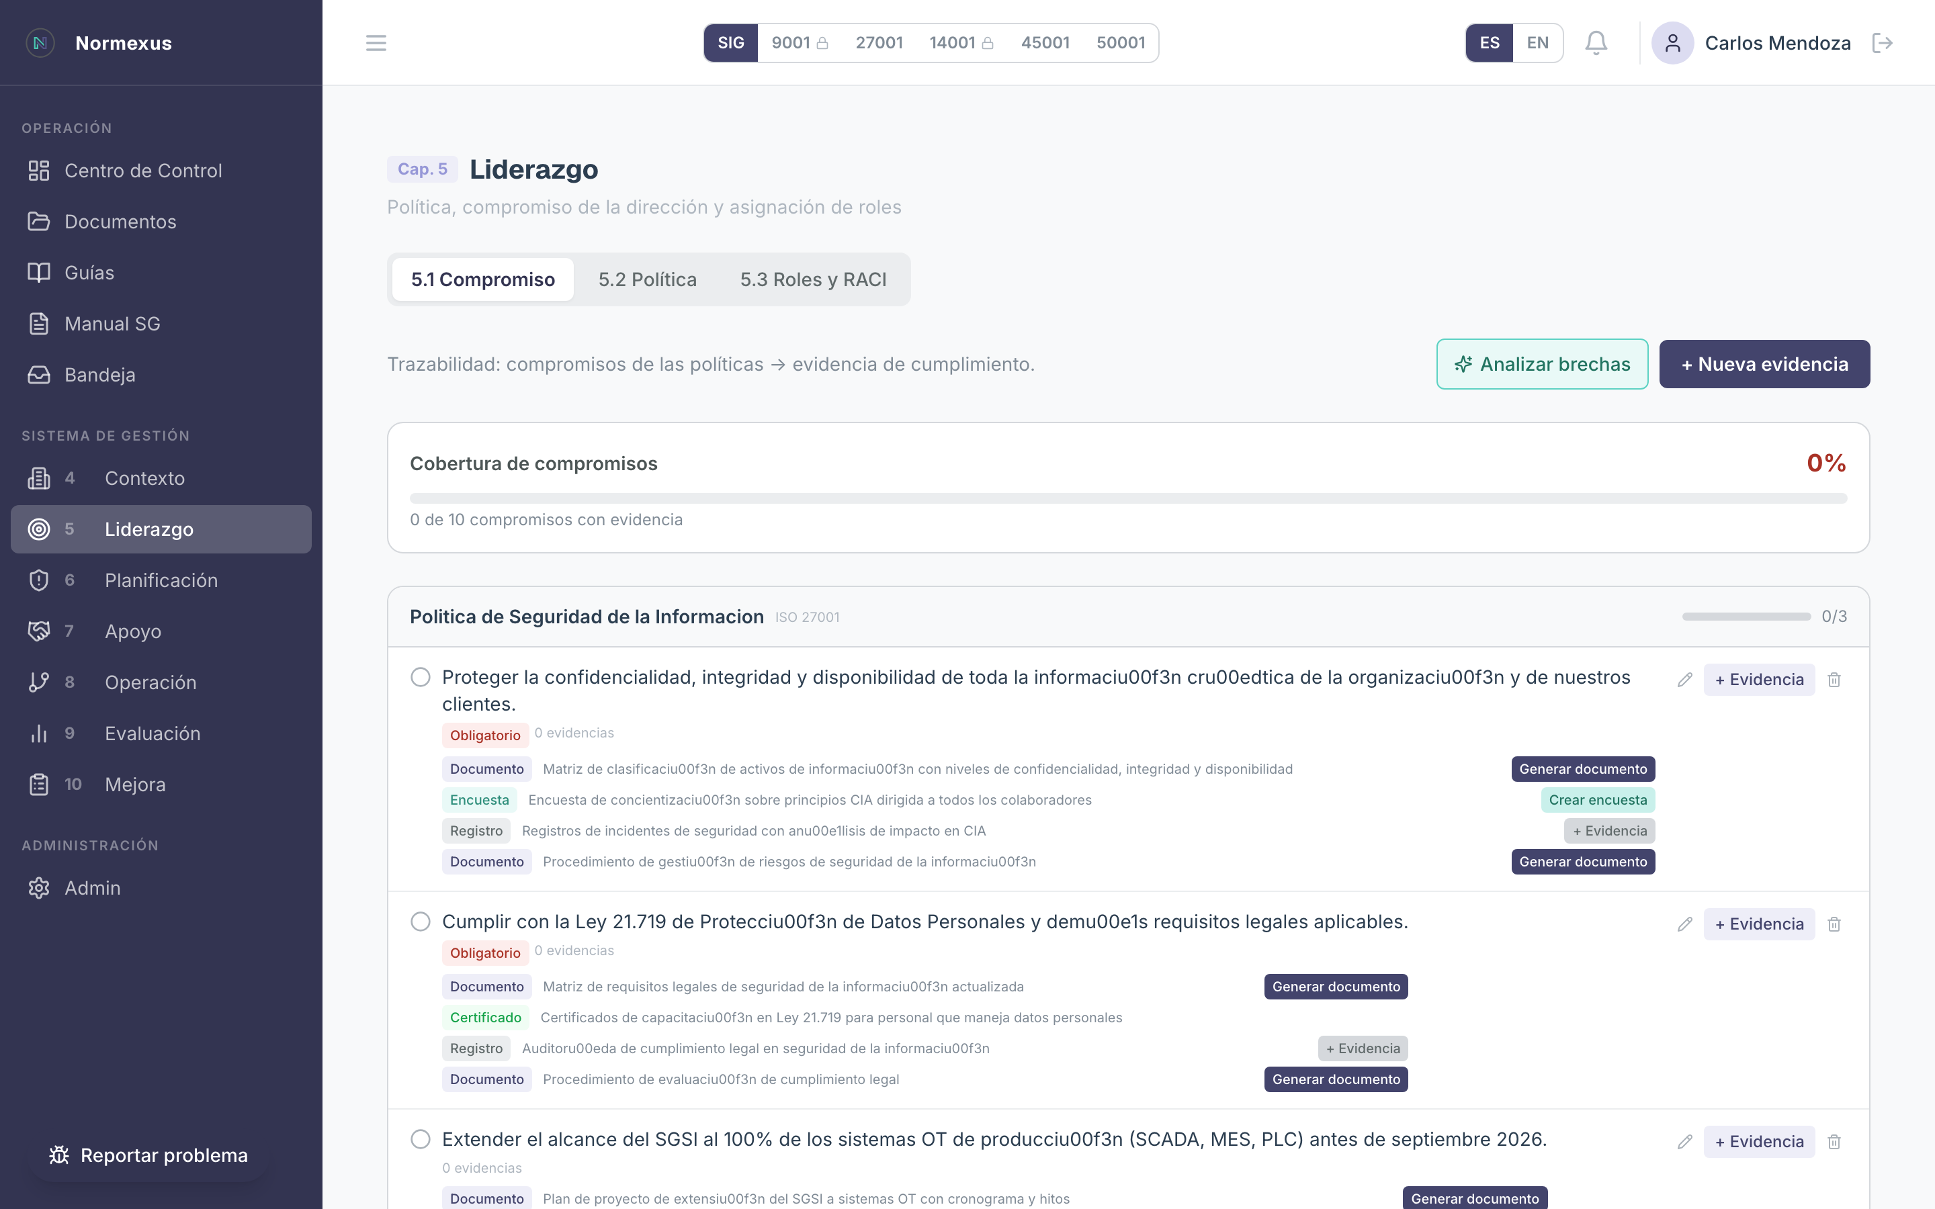Edit the 'Proteger la confidencialidad' commitment pencil
Screen dimensions: 1935x1209
coord(1685,680)
